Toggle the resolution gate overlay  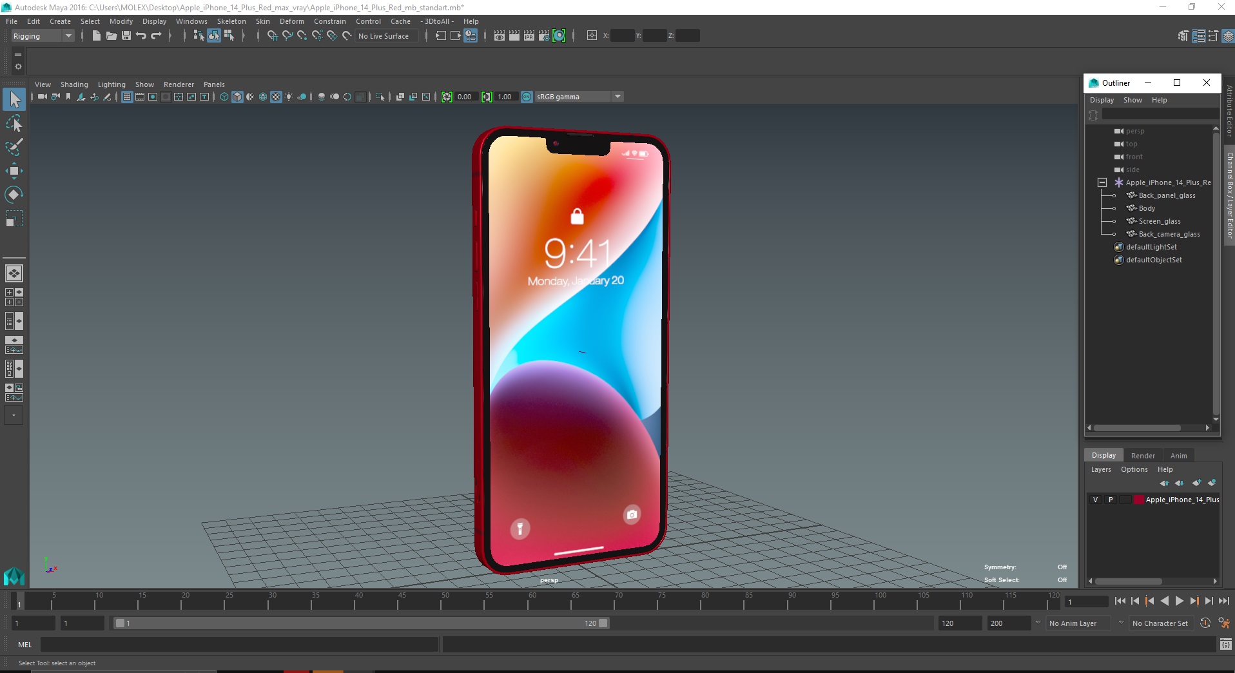(x=153, y=97)
